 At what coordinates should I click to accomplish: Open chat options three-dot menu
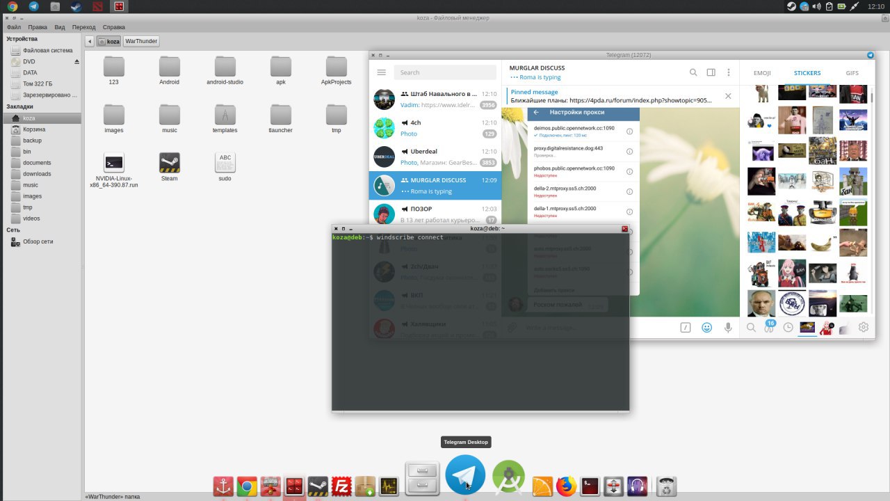point(729,72)
